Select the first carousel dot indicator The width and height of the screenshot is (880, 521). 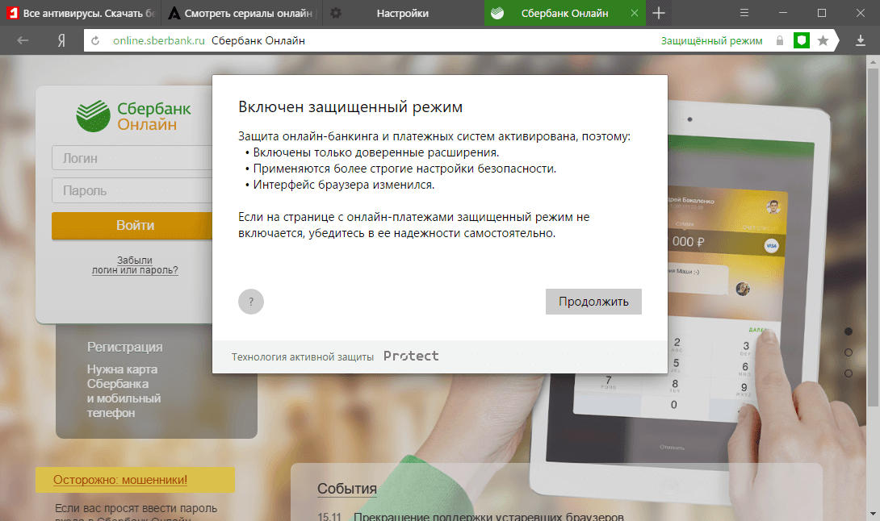tap(849, 331)
